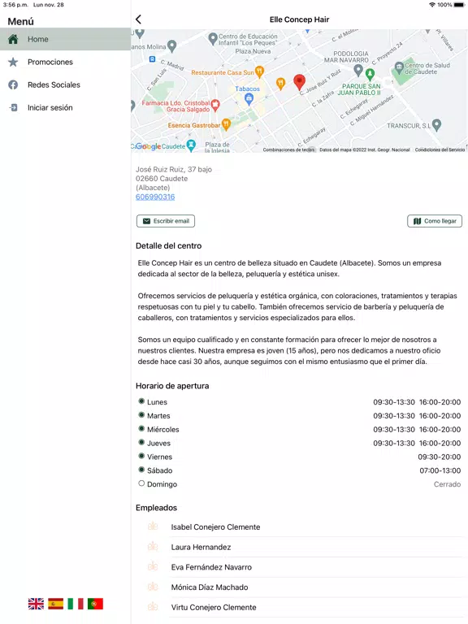This screenshot has height=624, width=468.
Task: Open Google logo on the map
Action: [x=148, y=146]
